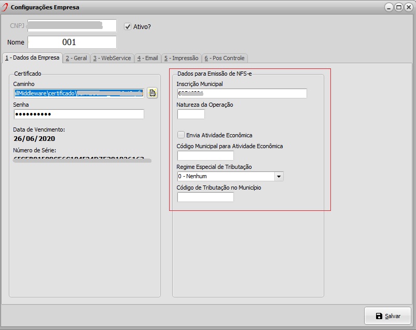Click the certificate Caminho path field

coord(79,93)
